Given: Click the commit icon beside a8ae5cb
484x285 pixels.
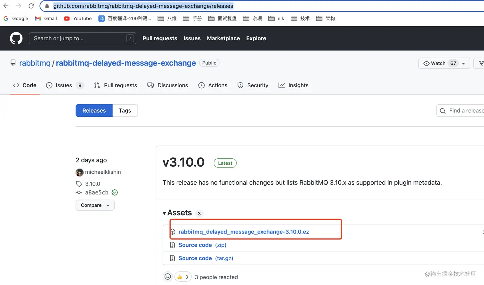Looking at the screenshot, I should (x=79, y=193).
